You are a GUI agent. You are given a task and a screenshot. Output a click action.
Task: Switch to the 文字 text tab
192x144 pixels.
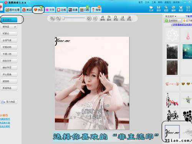point(50,10)
